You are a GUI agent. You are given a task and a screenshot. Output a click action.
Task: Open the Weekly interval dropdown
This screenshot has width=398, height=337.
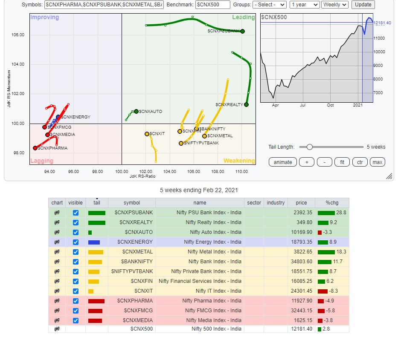click(x=334, y=5)
